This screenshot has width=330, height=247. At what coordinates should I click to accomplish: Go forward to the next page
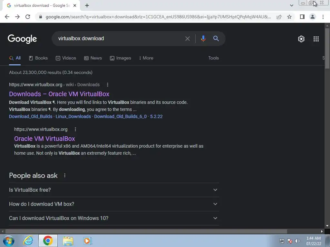coord(17,17)
